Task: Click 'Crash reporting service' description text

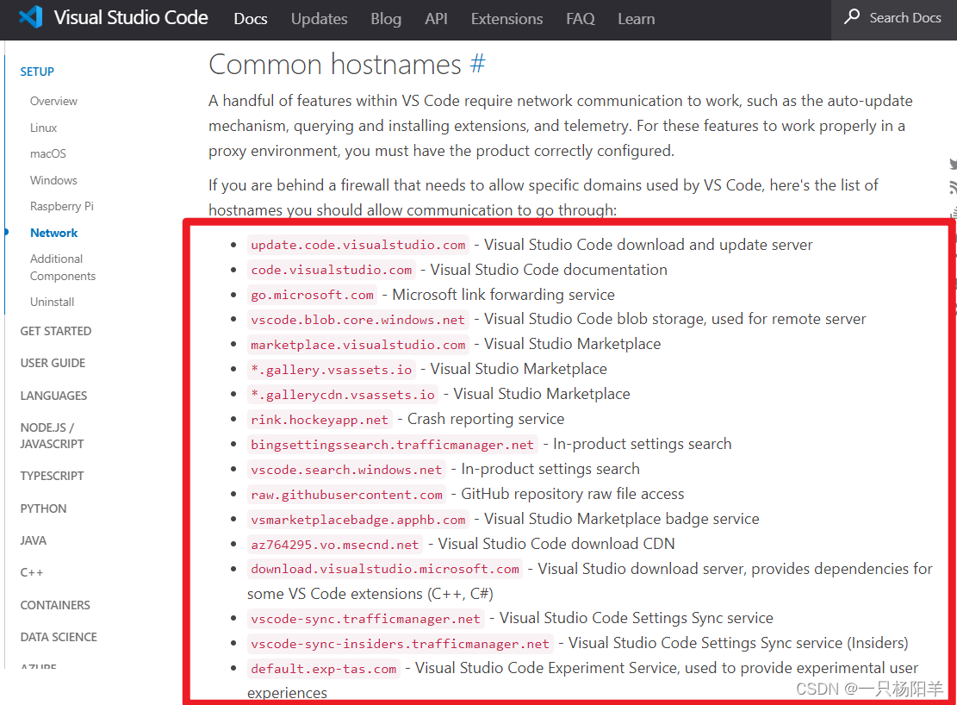Action: (486, 419)
